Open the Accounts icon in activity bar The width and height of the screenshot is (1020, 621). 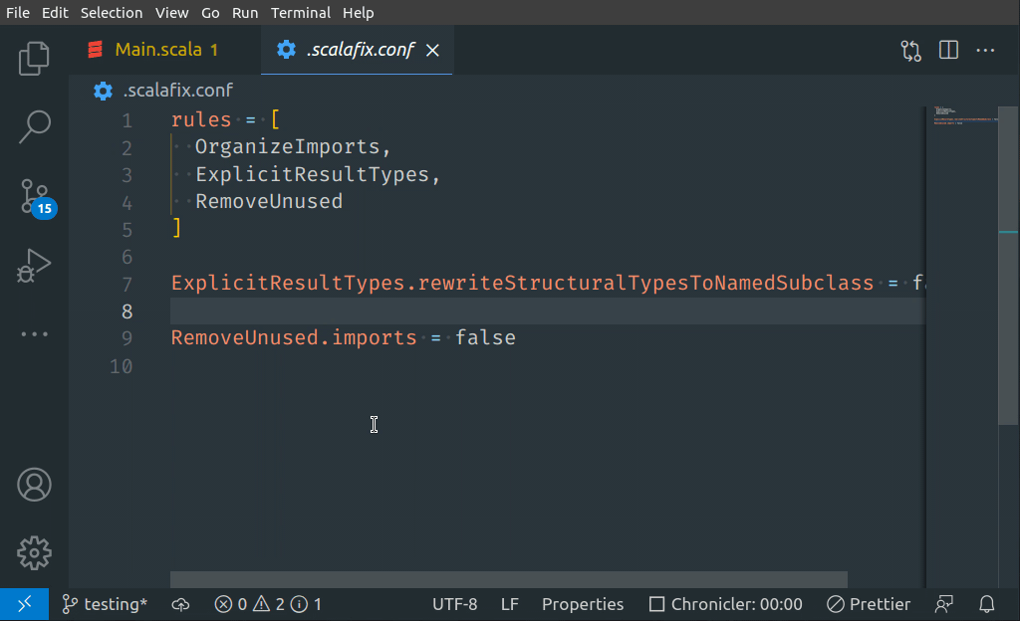34,485
